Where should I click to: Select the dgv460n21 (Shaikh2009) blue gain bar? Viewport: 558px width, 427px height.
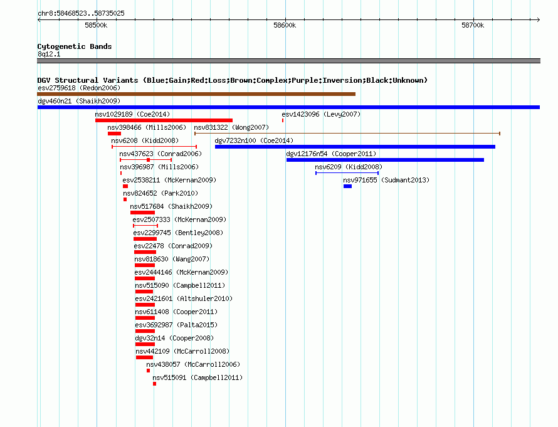[x=288, y=107]
